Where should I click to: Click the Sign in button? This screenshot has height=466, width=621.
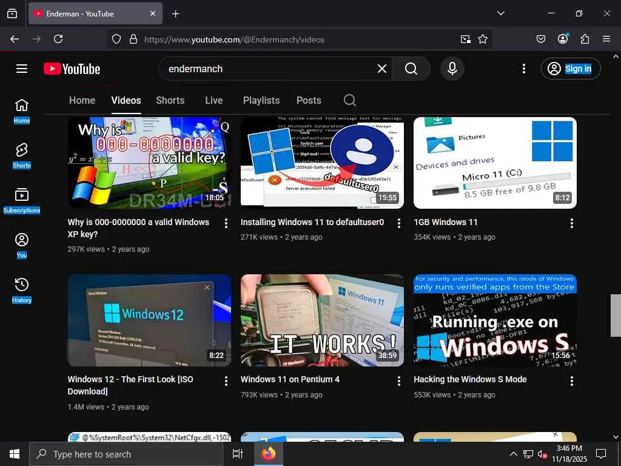pos(571,69)
